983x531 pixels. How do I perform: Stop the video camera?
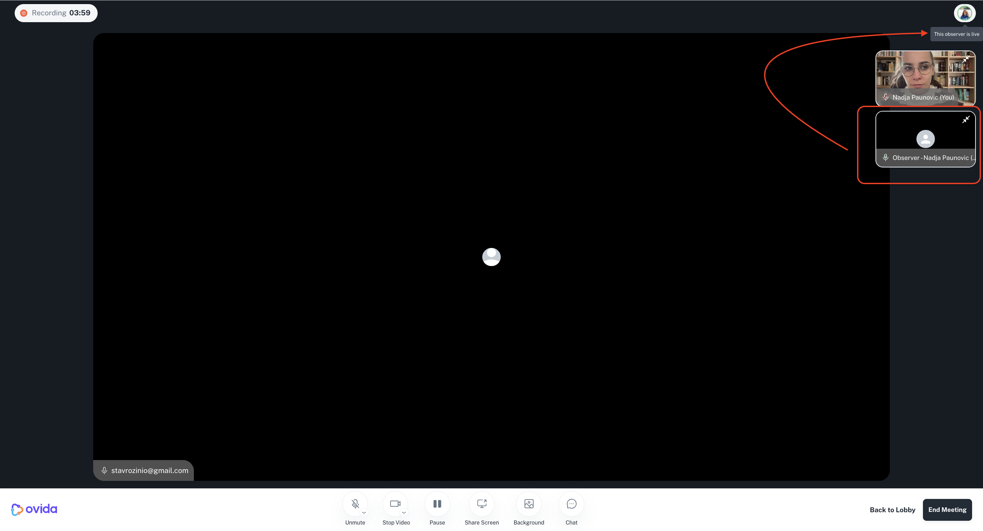[x=395, y=504]
